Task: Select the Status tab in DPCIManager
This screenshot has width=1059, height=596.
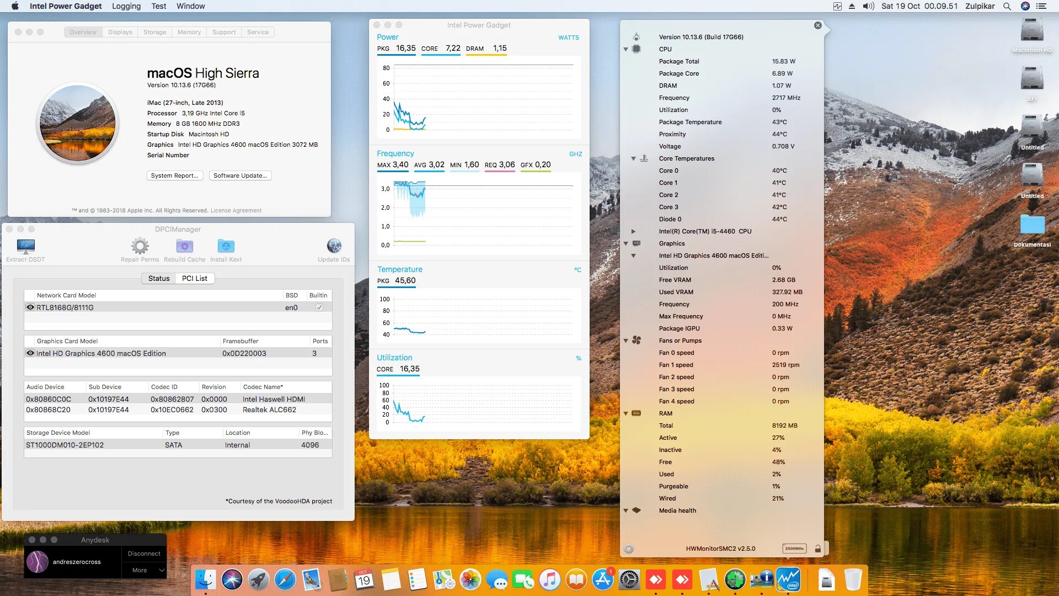Action: coord(157,278)
